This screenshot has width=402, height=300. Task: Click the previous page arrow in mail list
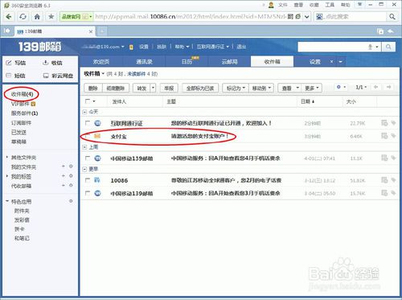(375, 87)
